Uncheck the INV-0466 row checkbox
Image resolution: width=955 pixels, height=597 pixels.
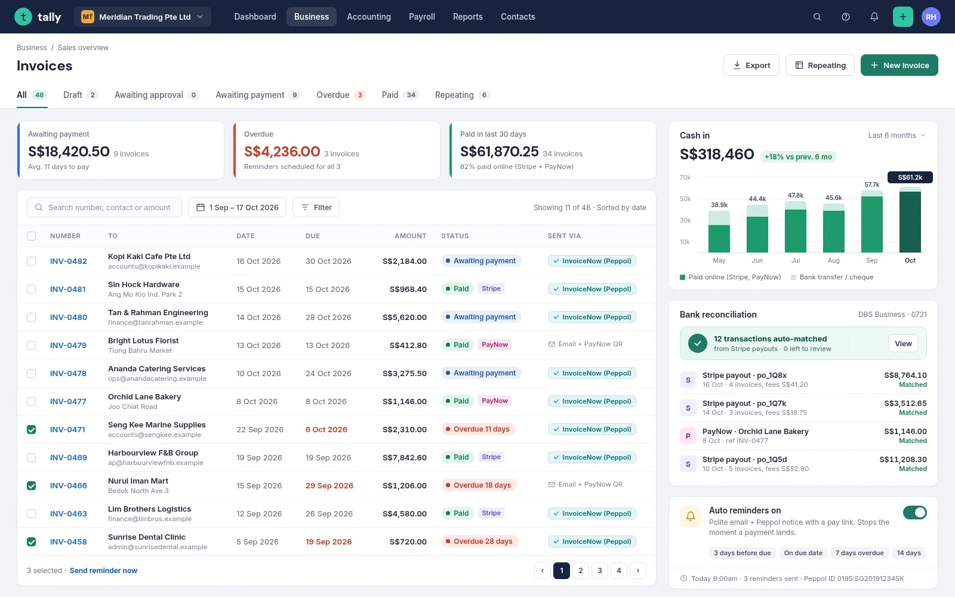click(x=32, y=485)
